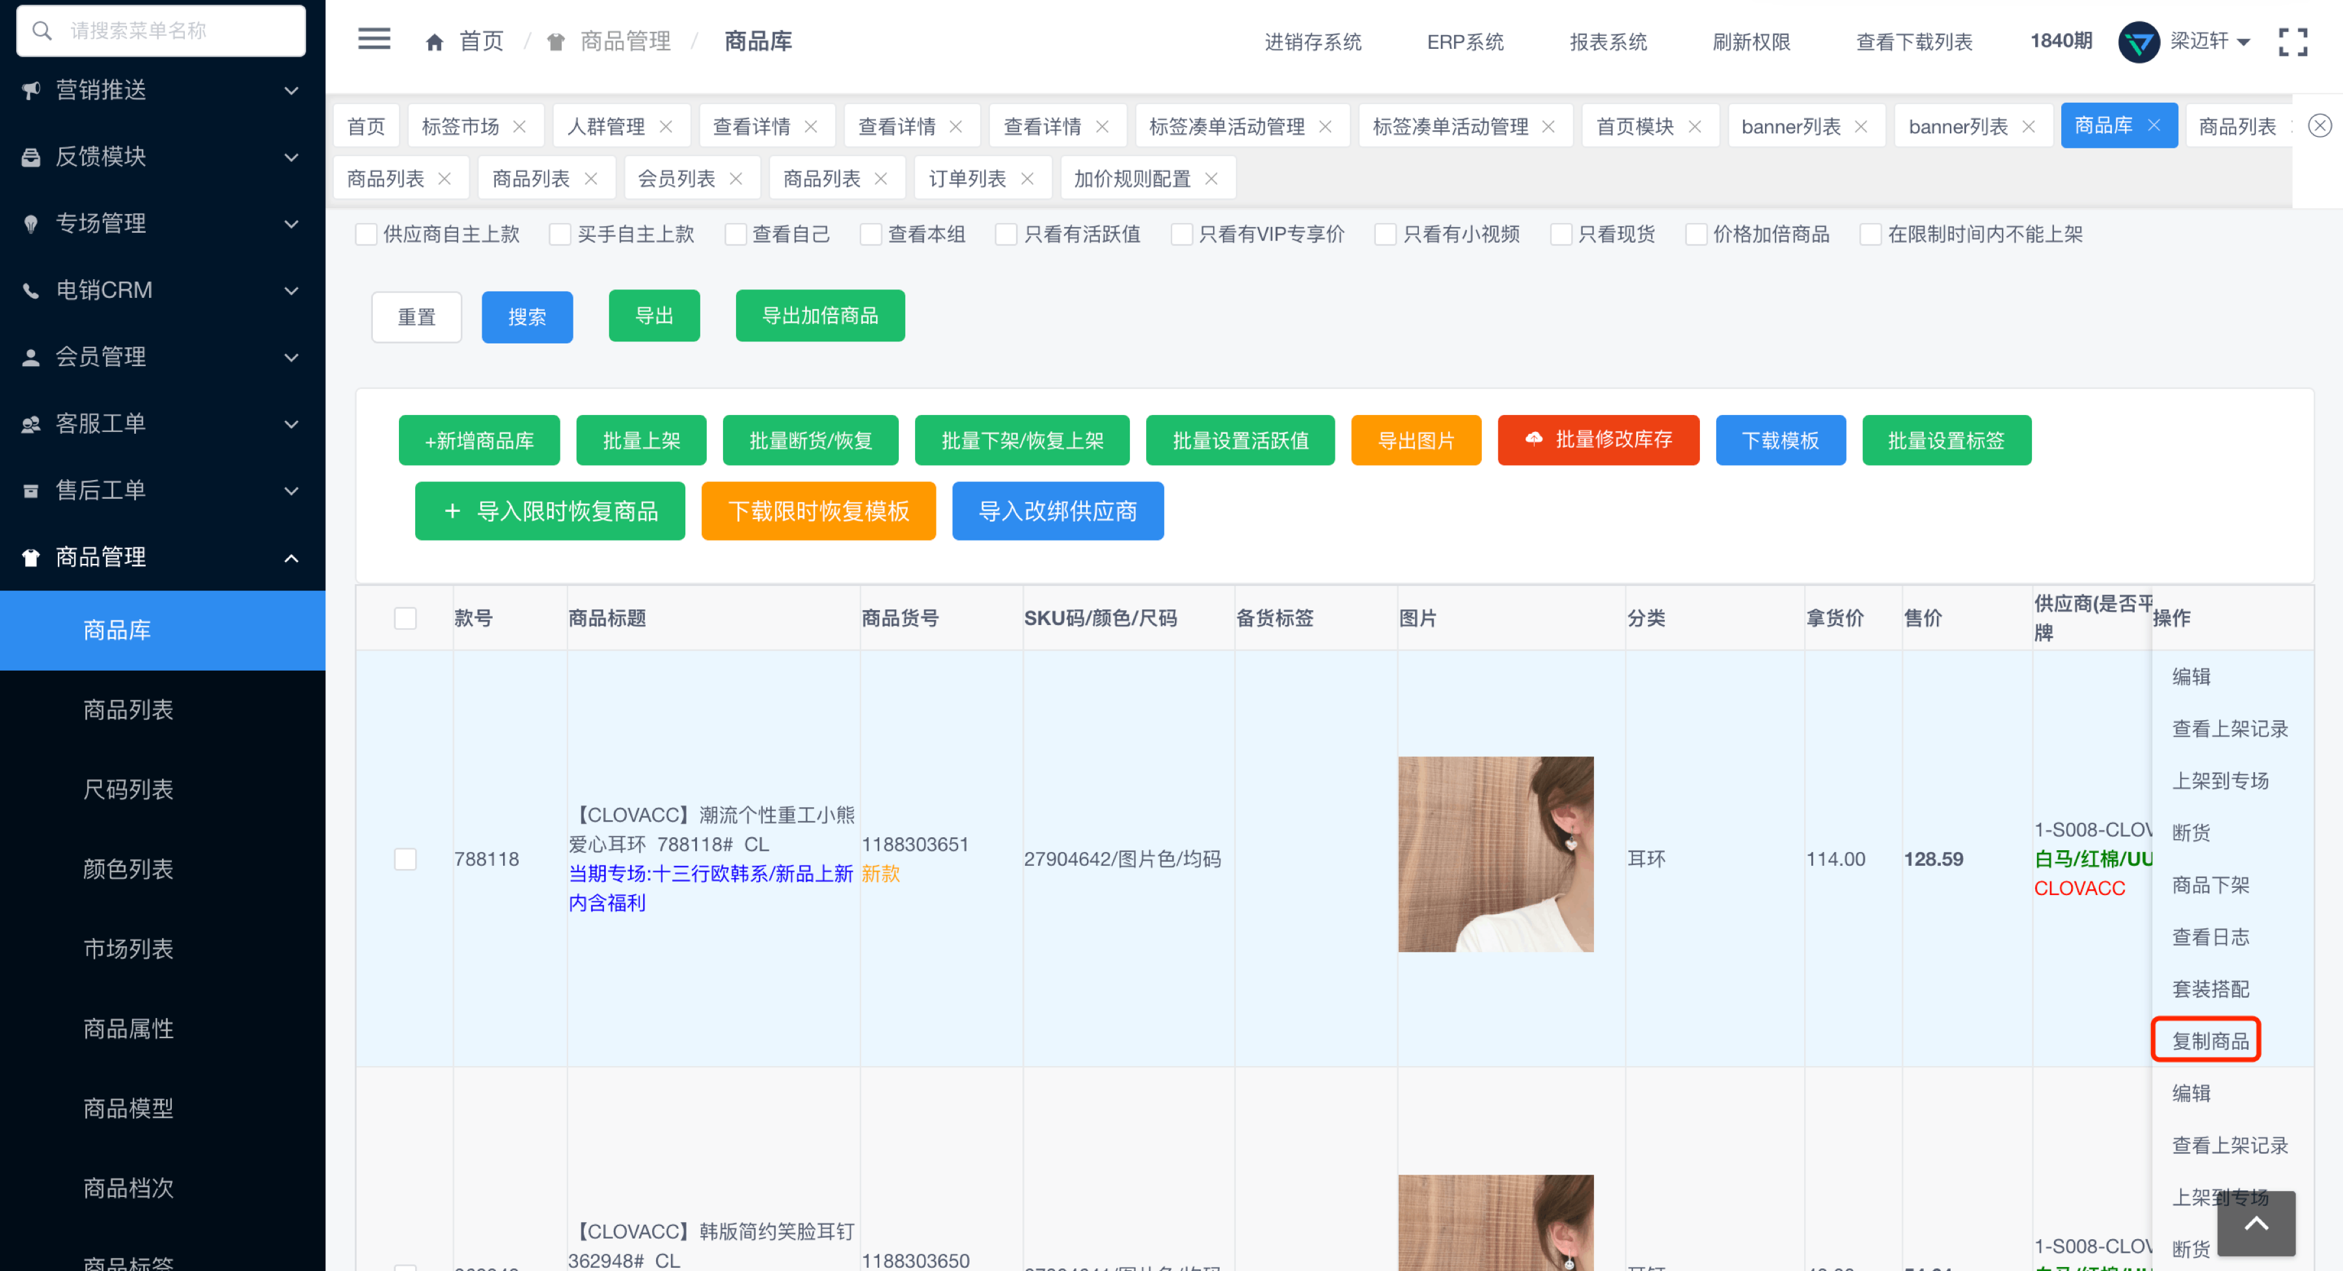Click the user avatar logo icon

pyautogui.click(x=2139, y=42)
